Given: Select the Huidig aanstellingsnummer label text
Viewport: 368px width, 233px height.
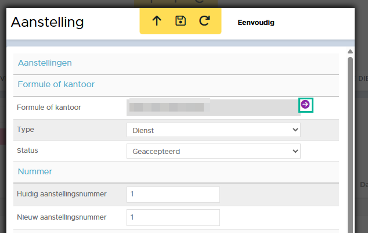Looking at the screenshot, I should pos(62,195).
